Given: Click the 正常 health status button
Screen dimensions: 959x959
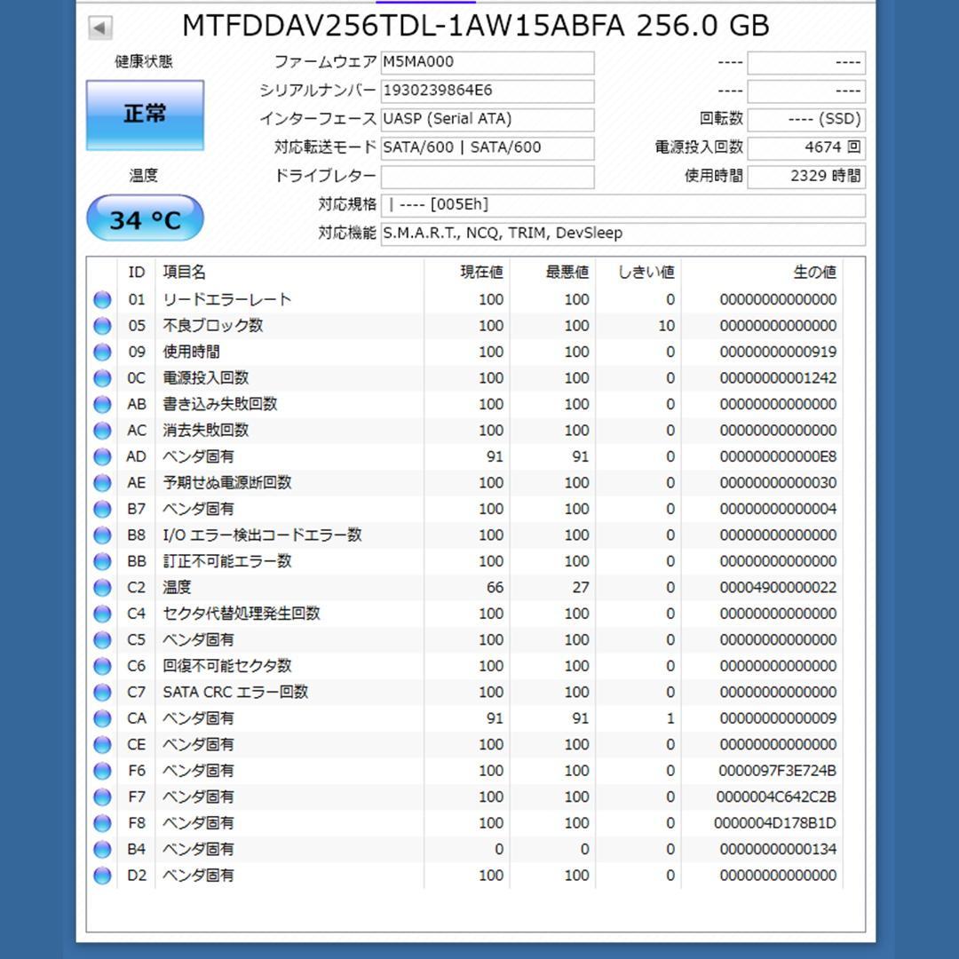Looking at the screenshot, I should point(145,115).
